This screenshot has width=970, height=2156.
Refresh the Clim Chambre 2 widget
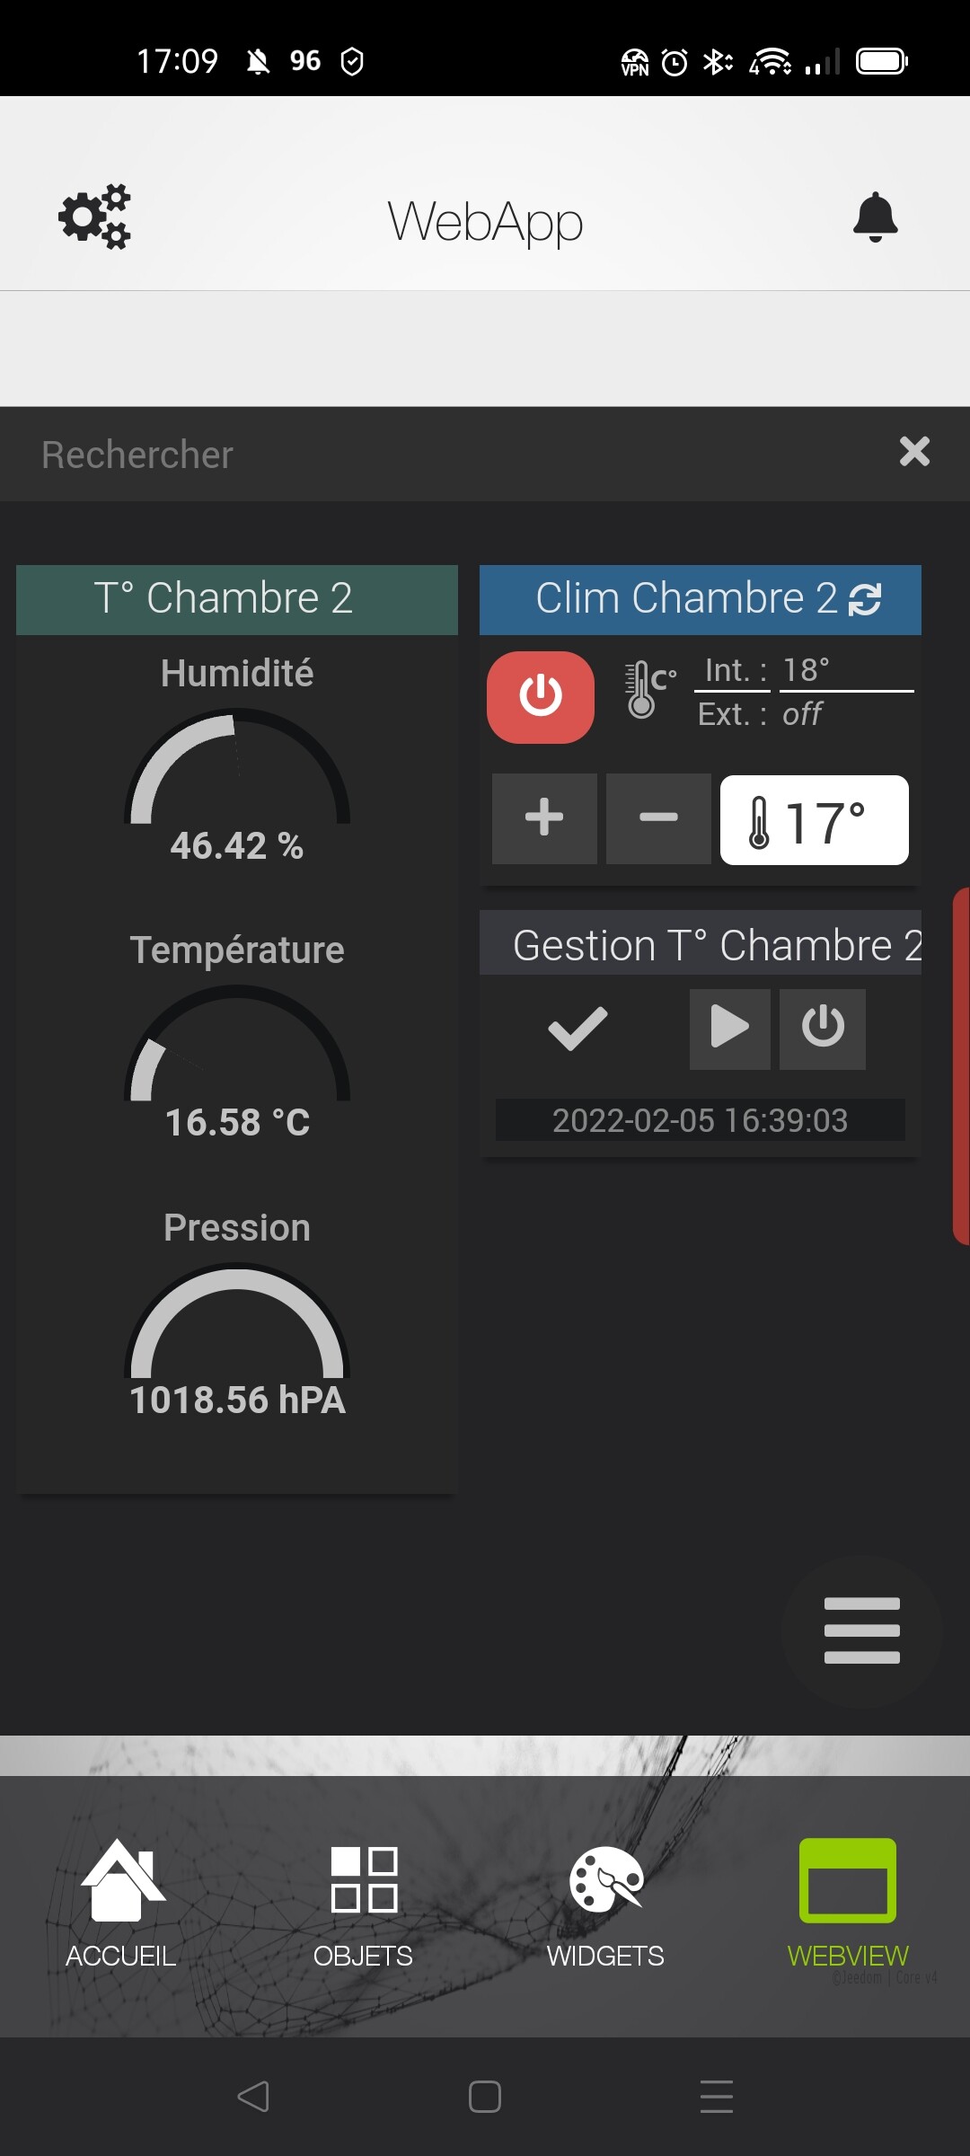tap(865, 599)
